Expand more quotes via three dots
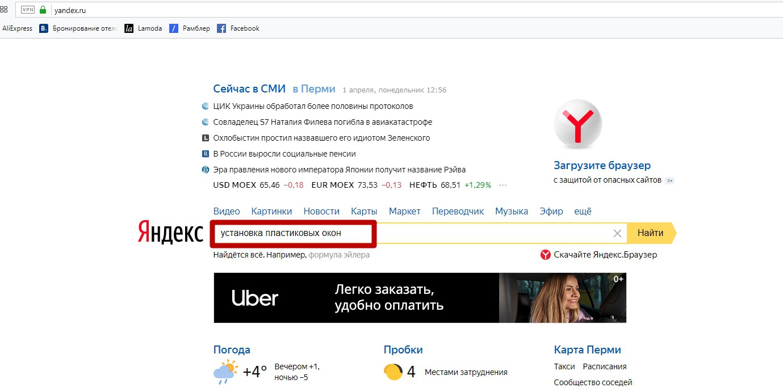This screenshot has height=392, width=783. pyautogui.click(x=503, y=185)
